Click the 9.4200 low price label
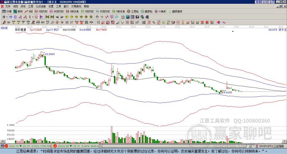 228,92
